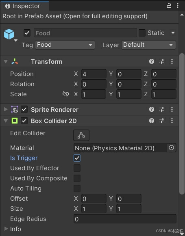Viewport: 185px width, 236px height.
Task: Open Sprite Renderer help reference
Action: pos(152,109)
